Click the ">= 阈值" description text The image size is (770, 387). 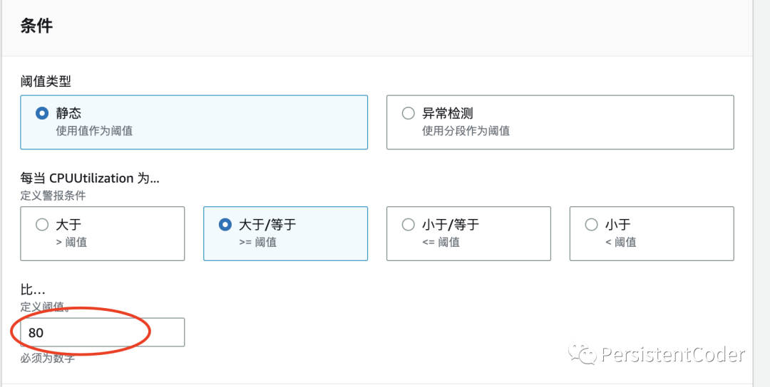pyautogui.click(x=257, y=243)
